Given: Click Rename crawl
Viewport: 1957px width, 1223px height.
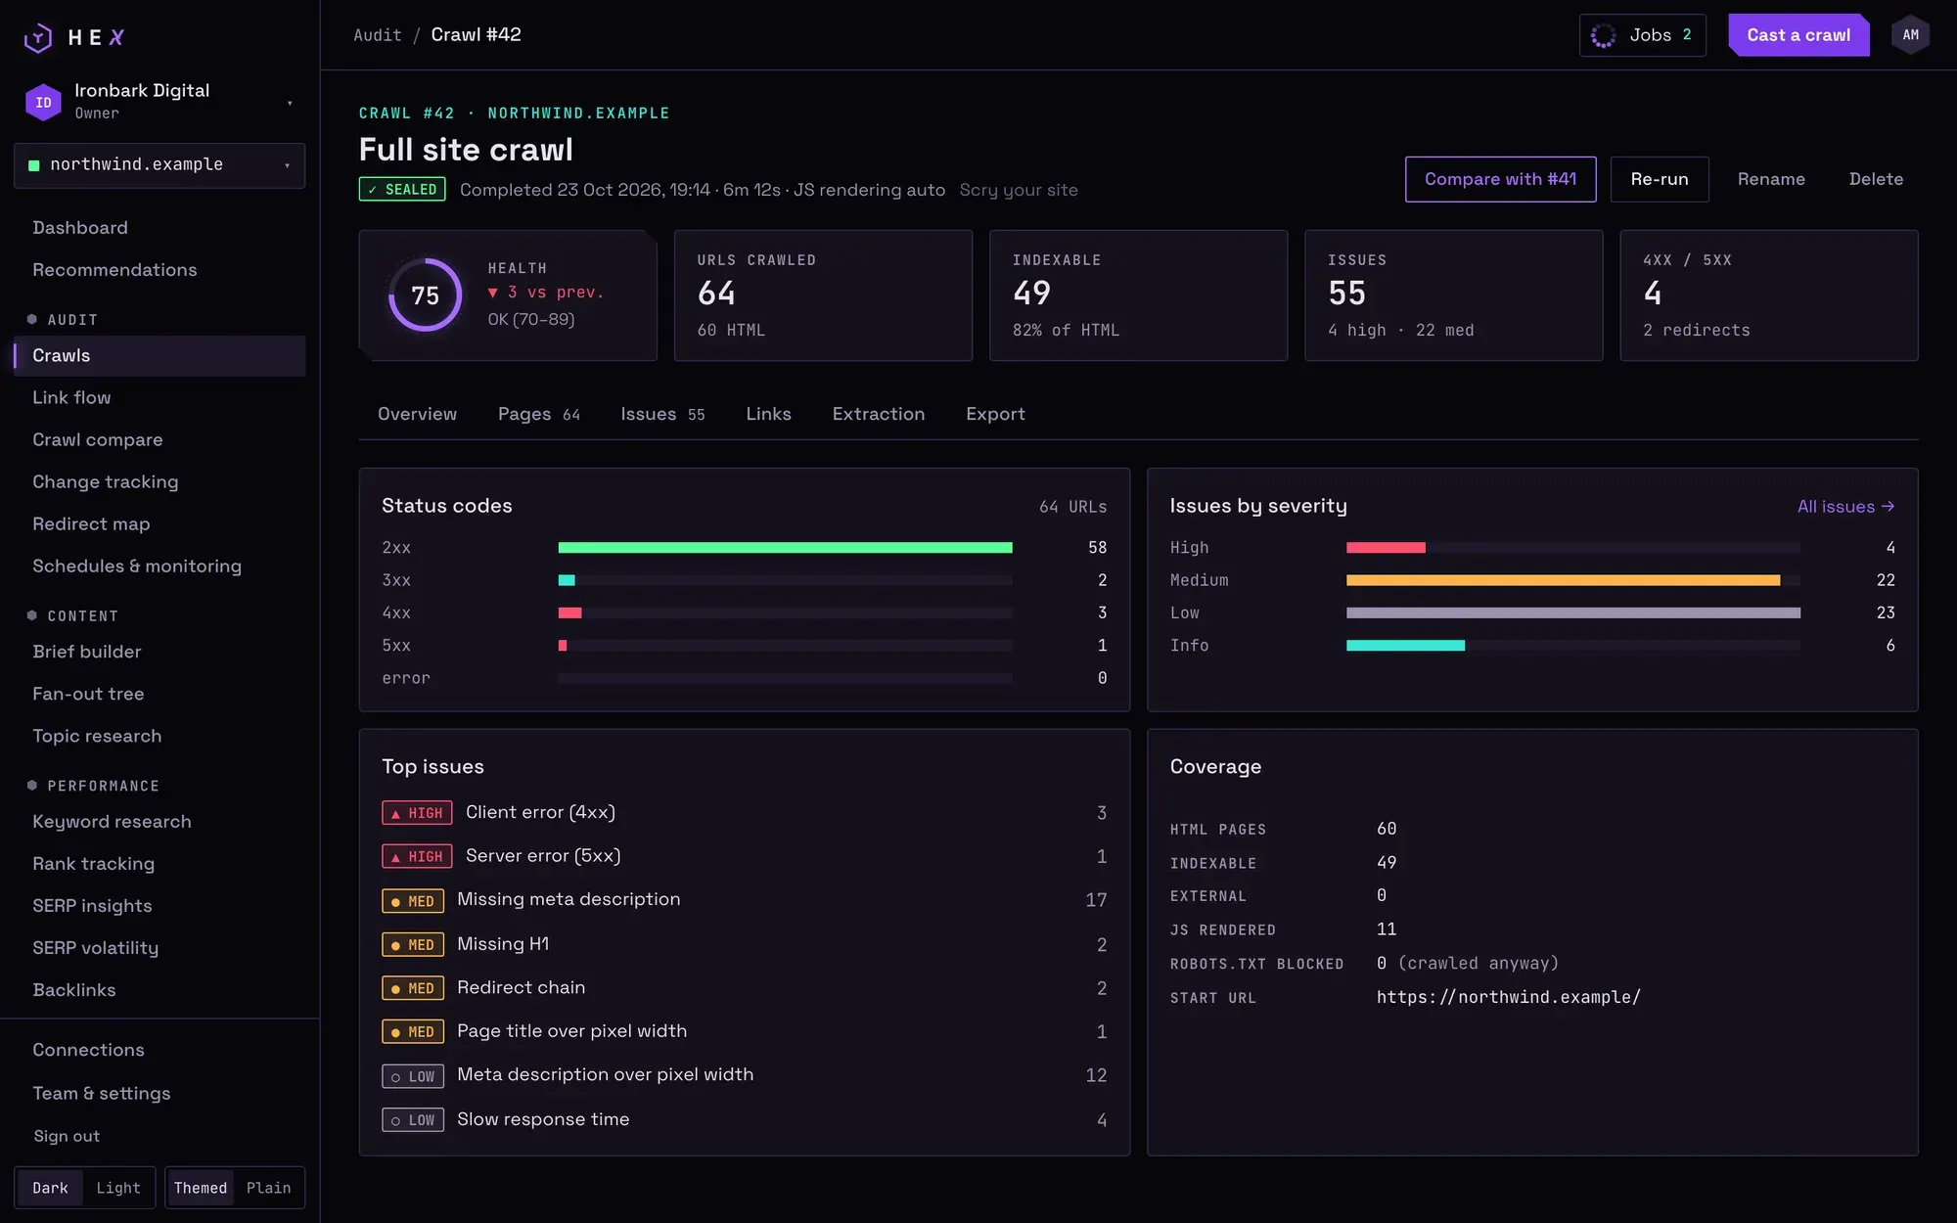Looking at the screenshot, I should pos(1771,179).
